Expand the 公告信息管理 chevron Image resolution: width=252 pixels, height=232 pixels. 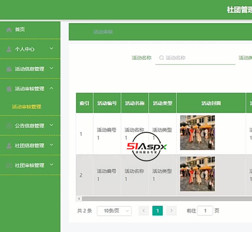click(x=51, y=125)
